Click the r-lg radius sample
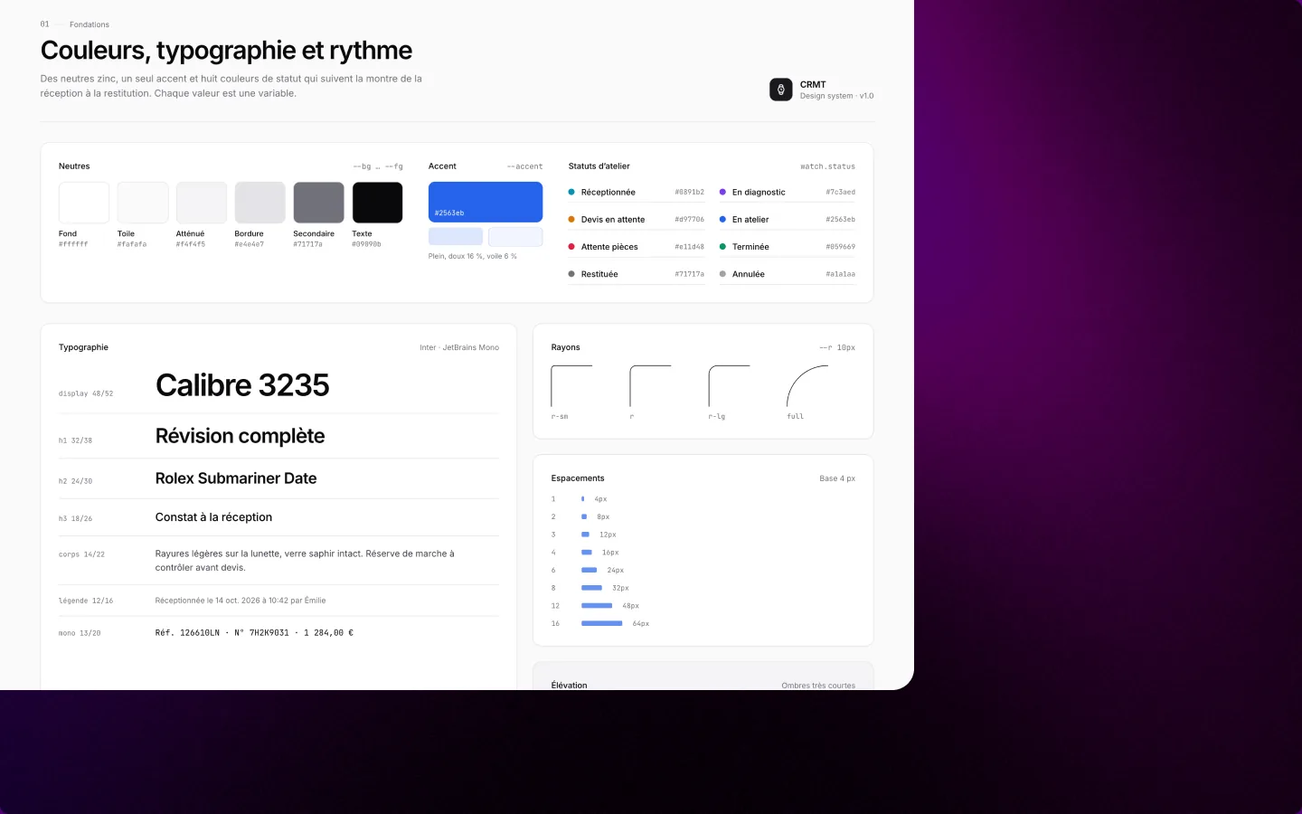This screenshot has height=814, width=1302. (730, 386)
